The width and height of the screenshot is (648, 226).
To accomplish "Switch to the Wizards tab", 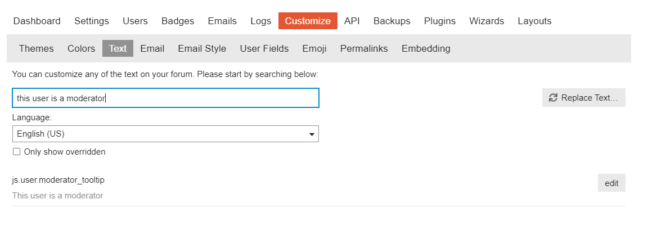I will (x=487, y=21).
